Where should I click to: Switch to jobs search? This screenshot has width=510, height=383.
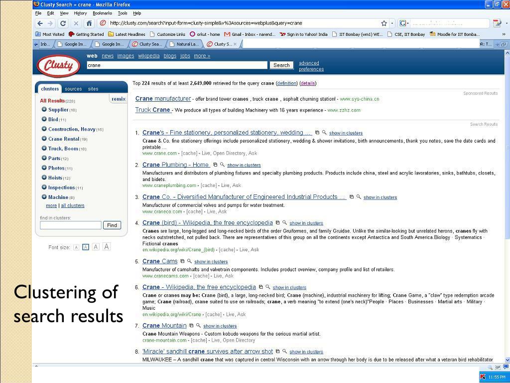[x=185, y=56]
